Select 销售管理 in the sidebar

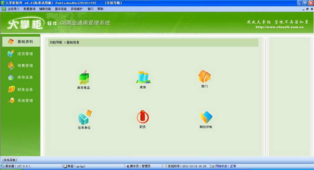[x=20, y=65]
